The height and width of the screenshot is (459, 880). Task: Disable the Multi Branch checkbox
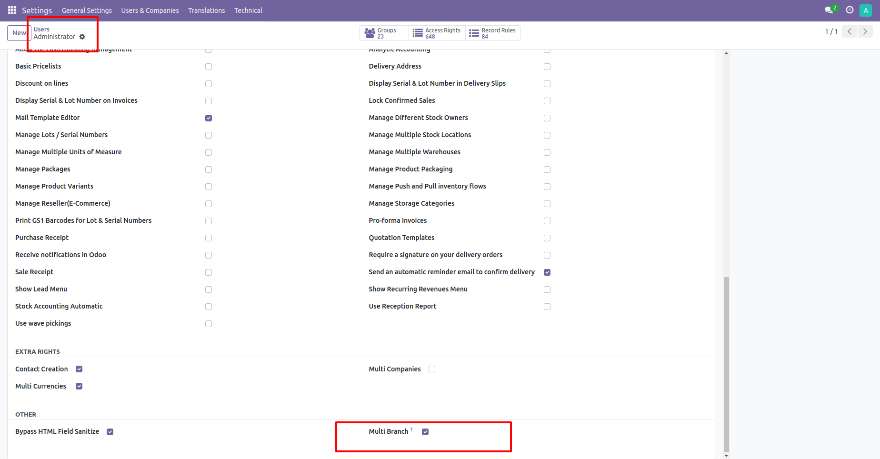tap(425, 431)
